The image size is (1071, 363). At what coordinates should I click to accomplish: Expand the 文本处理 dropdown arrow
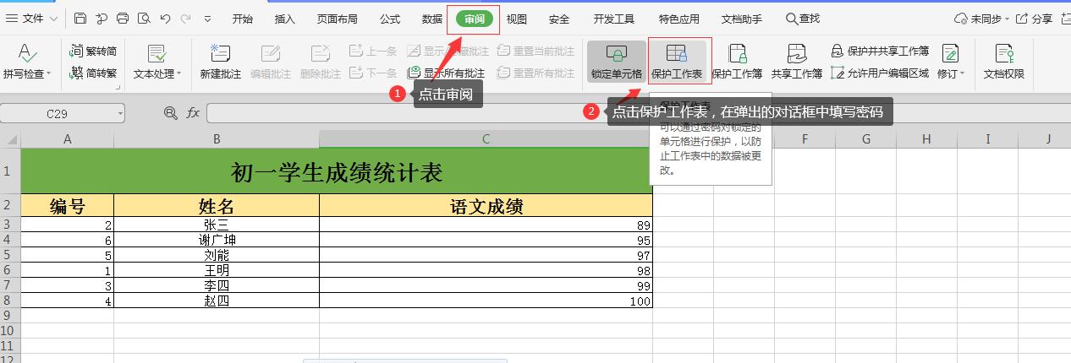(x=179, y=74)
